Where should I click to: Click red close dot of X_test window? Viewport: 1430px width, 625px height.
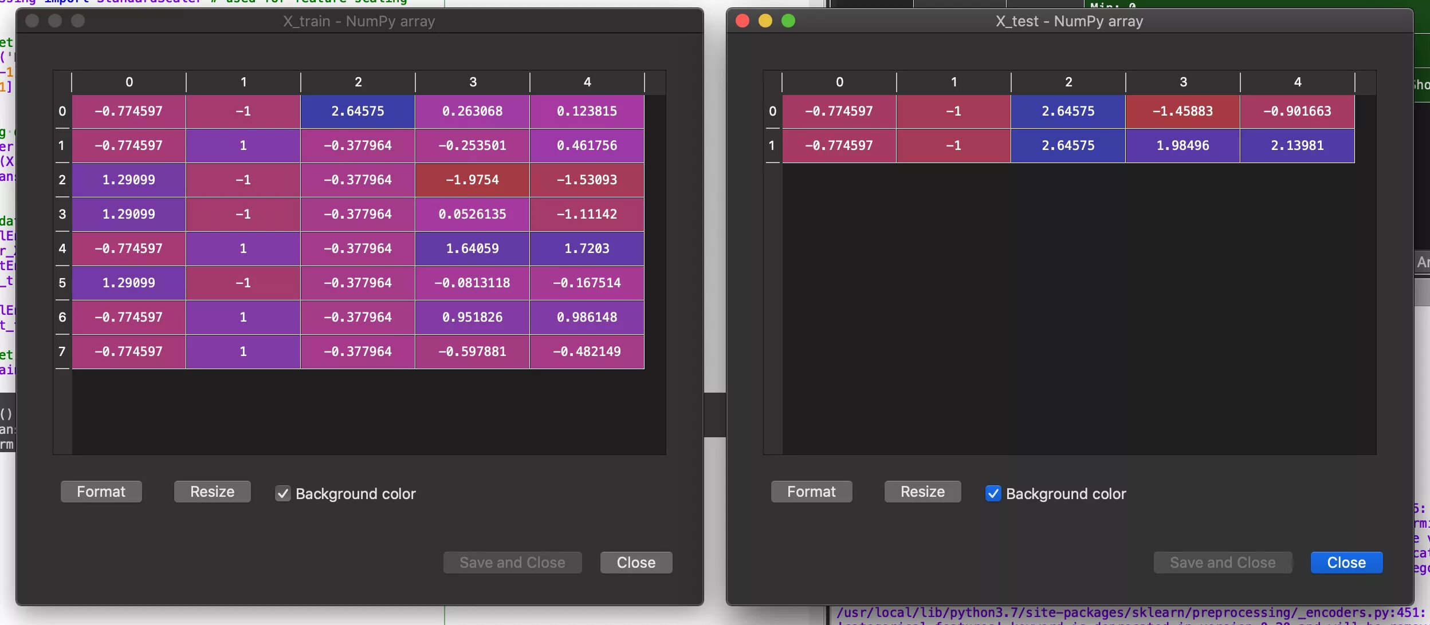pyautogui.click(x=742, y=21)
